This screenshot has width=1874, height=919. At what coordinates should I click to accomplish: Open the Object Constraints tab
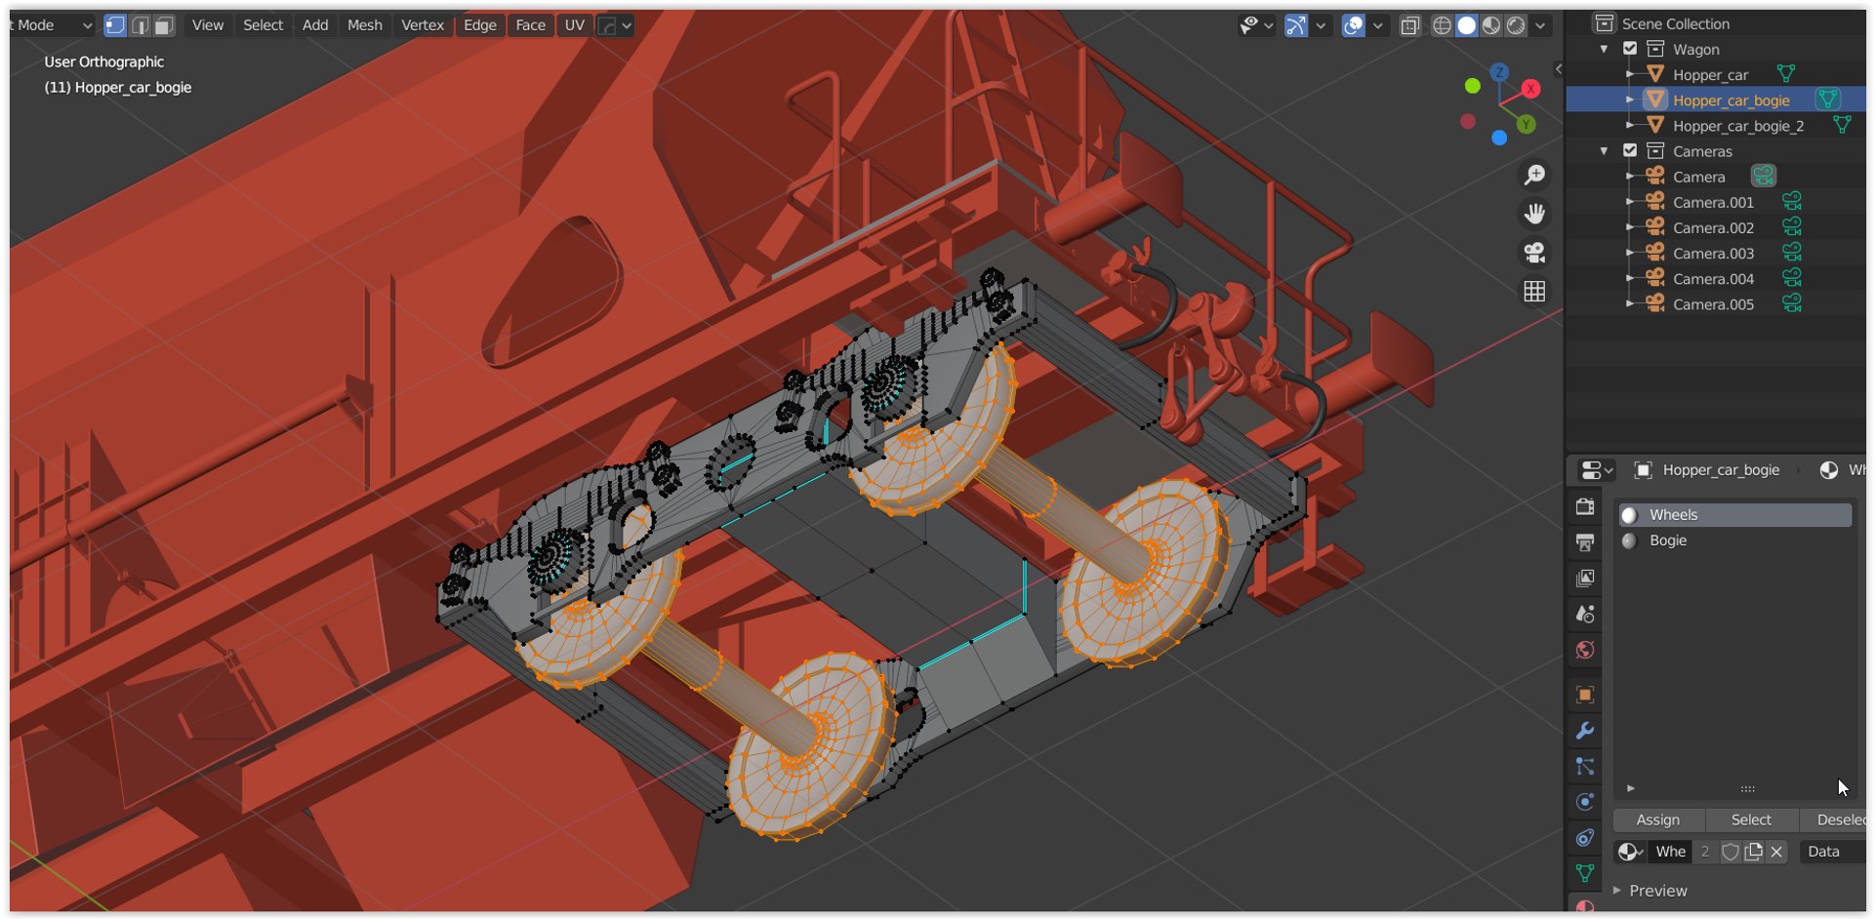[x=1585, y=838]
